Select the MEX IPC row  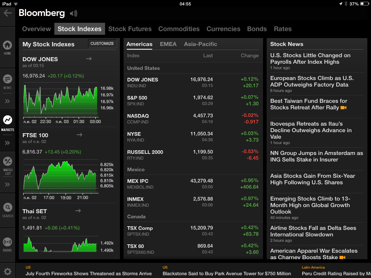[x=193, y=184]
